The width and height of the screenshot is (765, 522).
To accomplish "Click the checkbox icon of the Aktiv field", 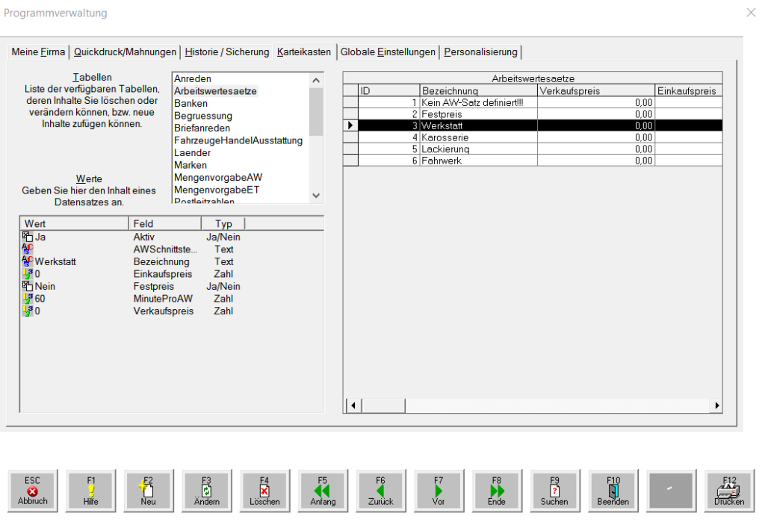I will point(28,237).
